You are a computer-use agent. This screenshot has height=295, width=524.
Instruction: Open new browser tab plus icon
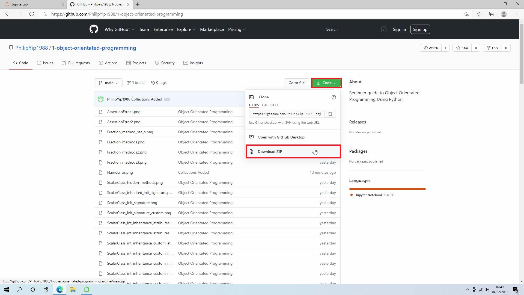pos(138,4)
